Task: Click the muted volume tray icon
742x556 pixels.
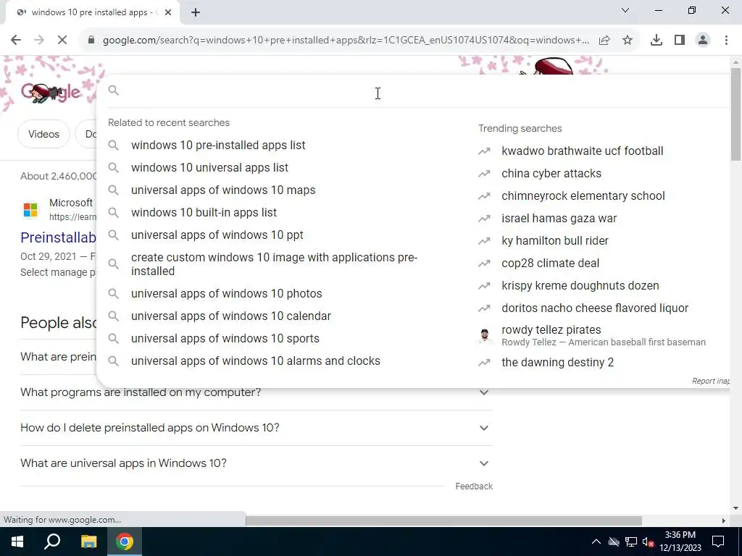Action: 649,542
